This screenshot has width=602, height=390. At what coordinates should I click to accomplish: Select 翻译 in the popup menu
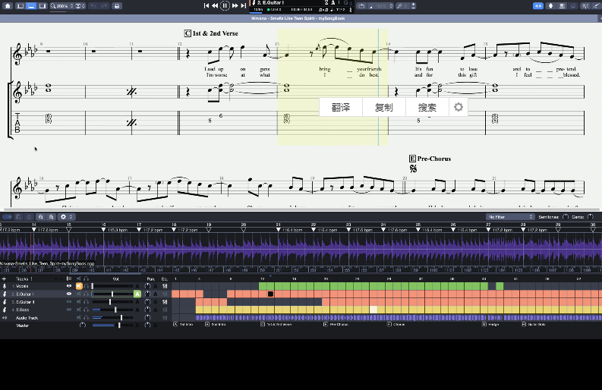pos(341,107)
